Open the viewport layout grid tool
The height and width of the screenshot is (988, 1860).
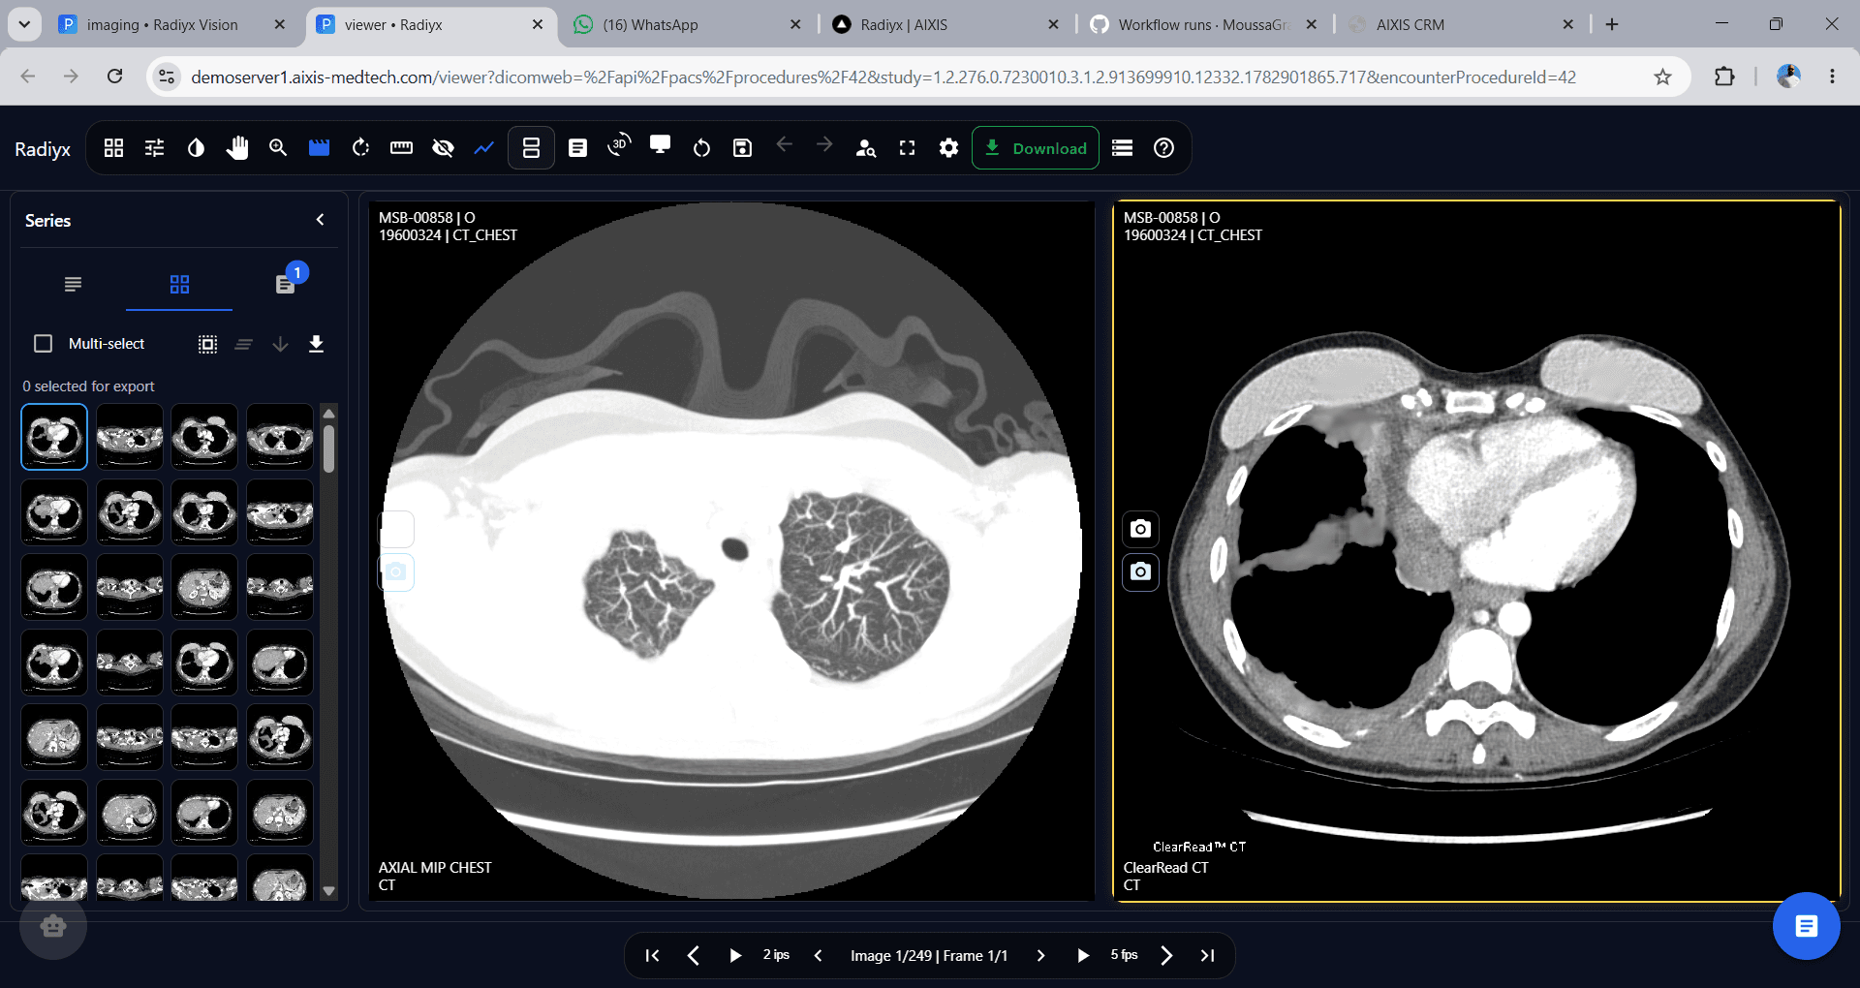pyautogui.click(x=114, y=148)
